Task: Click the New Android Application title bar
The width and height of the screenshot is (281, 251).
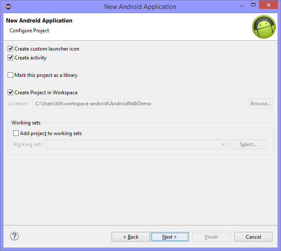Action: [140, 6]
